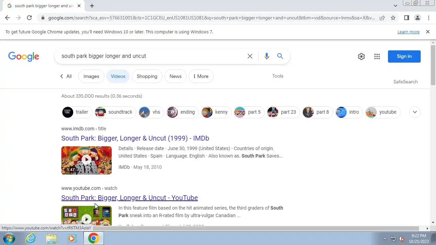Open the Chrome side panel icon
This screenshot has width=436, height=245.
pyautogui.click(x=406, y=18)
